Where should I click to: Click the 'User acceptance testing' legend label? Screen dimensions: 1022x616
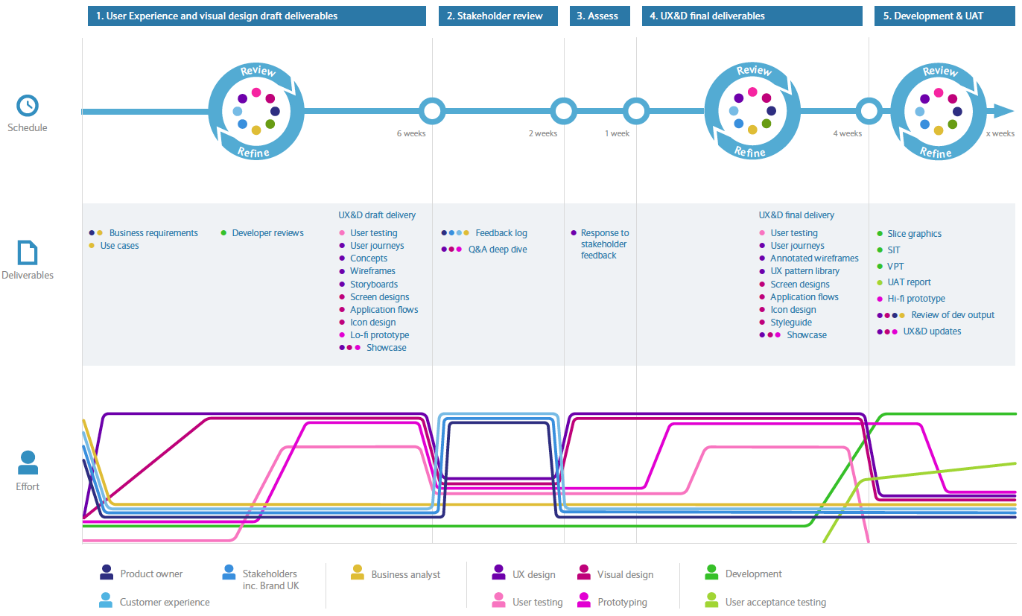tap(775, 603)
